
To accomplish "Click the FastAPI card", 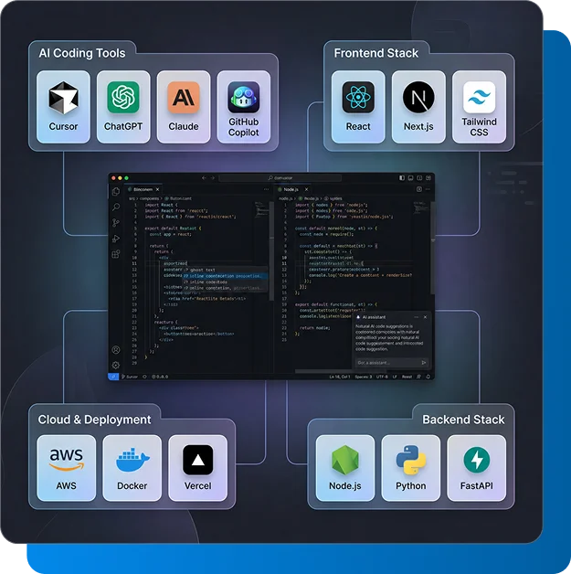I will point(477,468).
